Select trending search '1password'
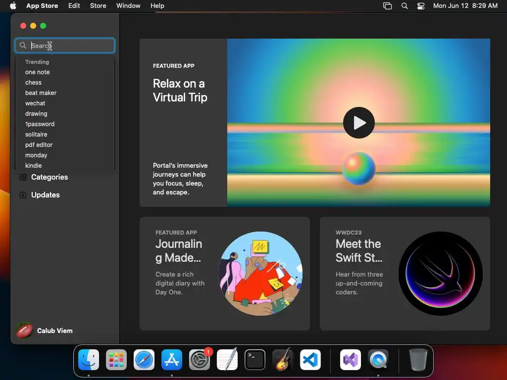This screenshot has width=507, height=380. point(40,124)
